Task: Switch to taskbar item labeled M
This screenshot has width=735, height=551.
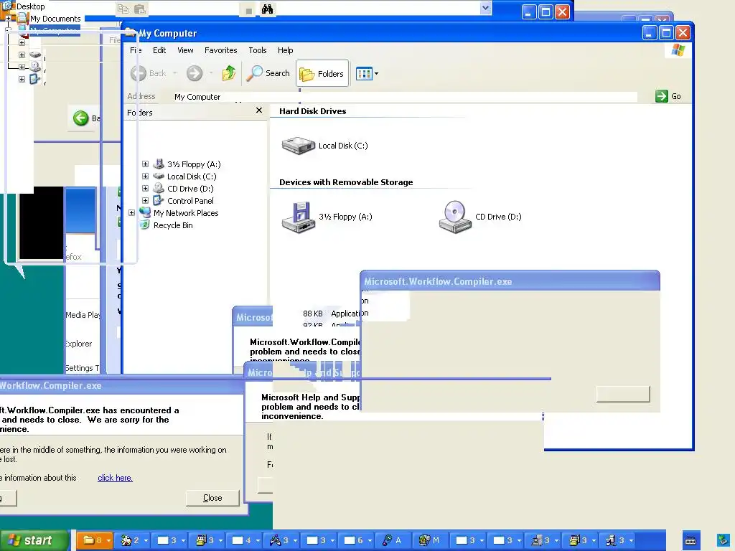Action: tap(431, 540)
